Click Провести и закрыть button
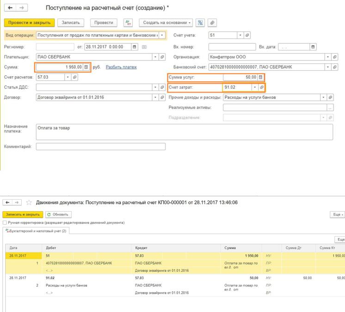This screenshot has width=345, height=312. click(30, 23)
